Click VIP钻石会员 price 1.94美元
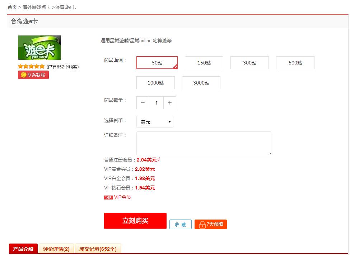This screenshot has height=255, width=350. point(145,188)
